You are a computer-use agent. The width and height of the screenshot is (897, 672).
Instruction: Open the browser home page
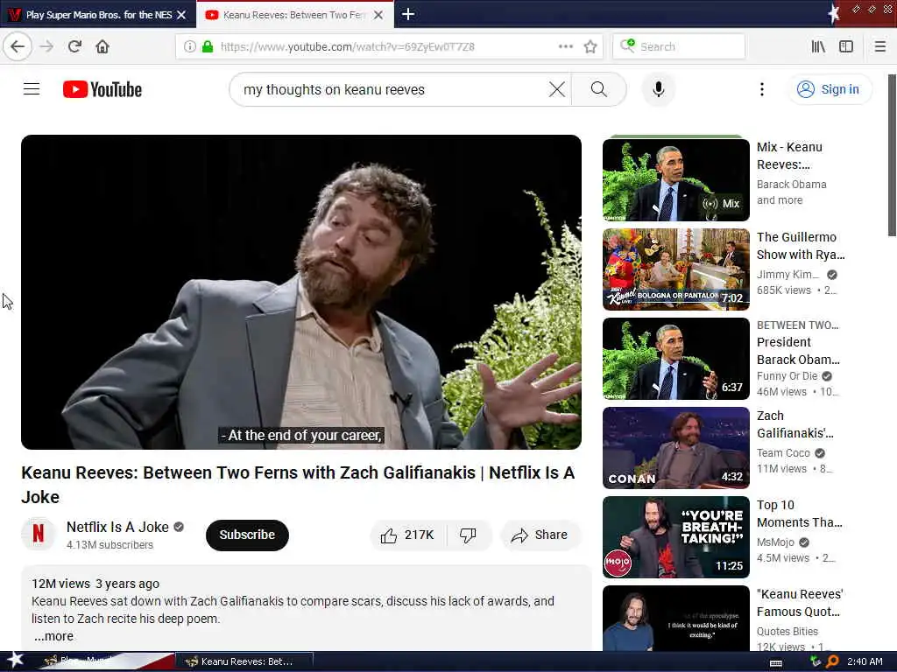click(102, 47)
